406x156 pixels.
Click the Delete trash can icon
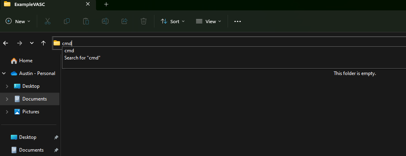pos(144,21)
